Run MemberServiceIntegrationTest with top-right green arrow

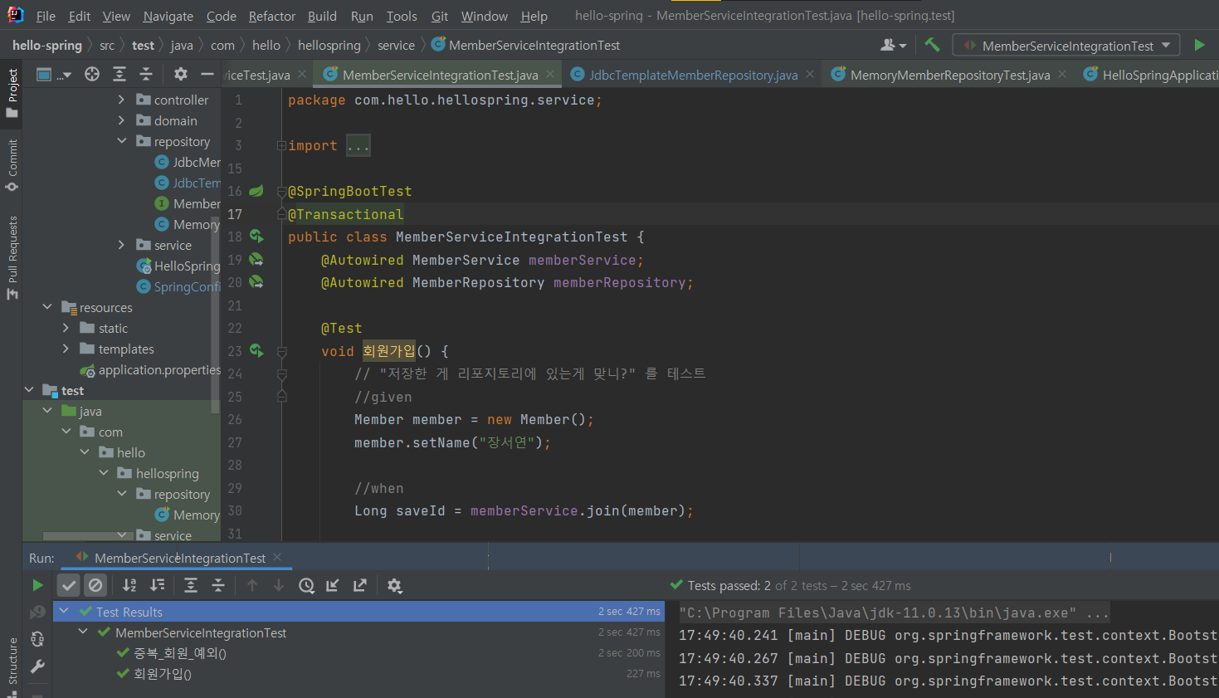click(1199, 45)
